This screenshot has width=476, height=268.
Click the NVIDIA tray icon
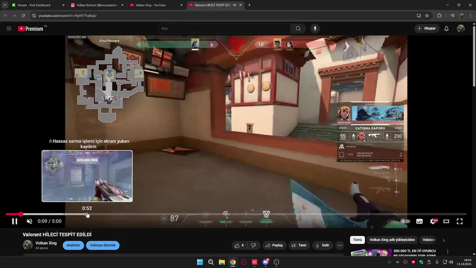click(398, 262)
